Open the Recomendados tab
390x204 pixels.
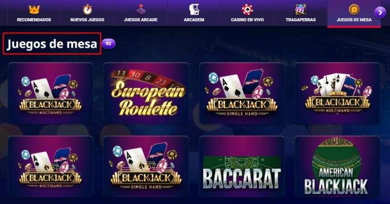tap(34, 13)
